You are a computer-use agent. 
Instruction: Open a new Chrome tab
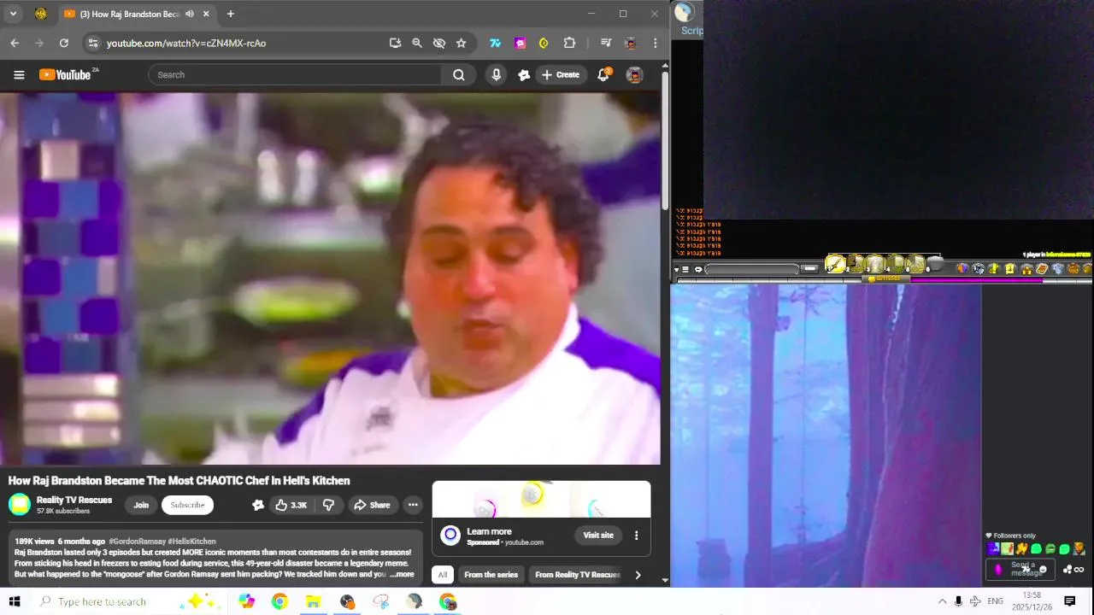(230, 14)
